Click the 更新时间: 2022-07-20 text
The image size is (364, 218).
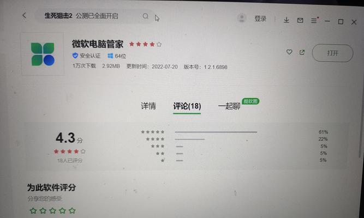[x=152, y=66]
